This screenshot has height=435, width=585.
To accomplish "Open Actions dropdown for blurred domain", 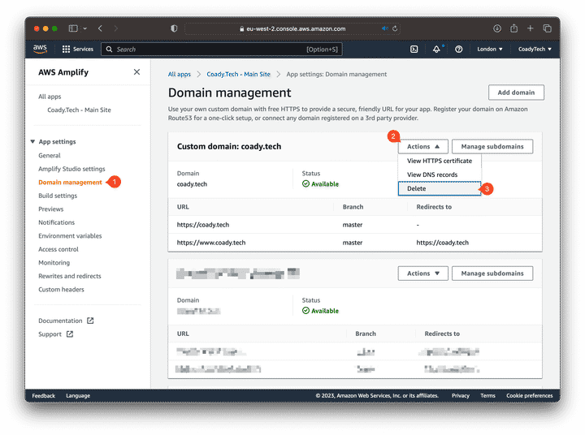I will [x=422, y=273].
